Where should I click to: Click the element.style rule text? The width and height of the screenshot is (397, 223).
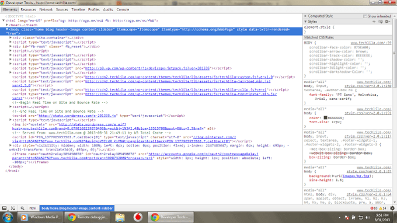click(x=319, y=27)
